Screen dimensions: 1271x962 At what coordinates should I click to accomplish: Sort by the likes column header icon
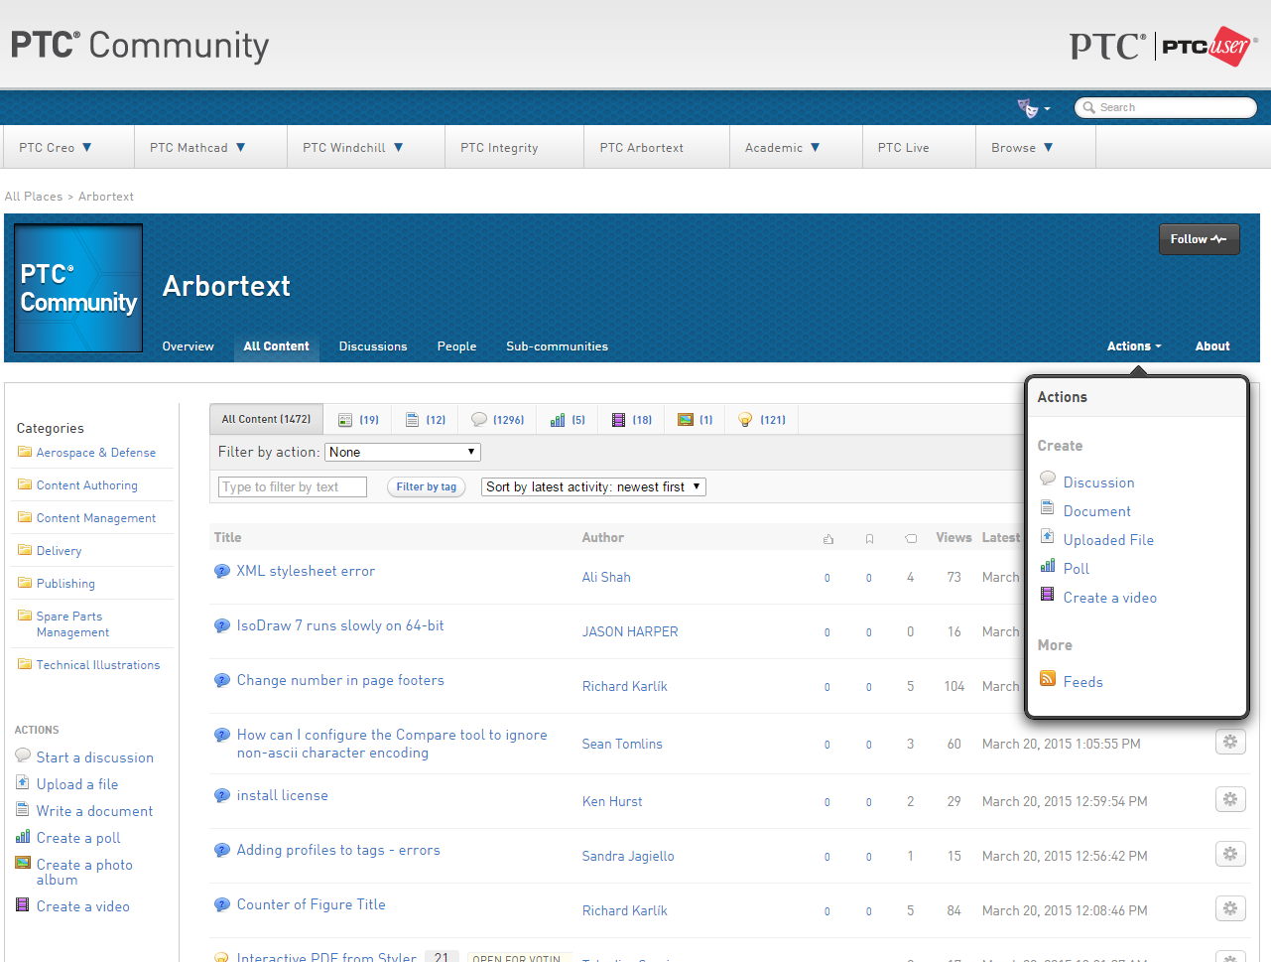click(x=828, y=539)
